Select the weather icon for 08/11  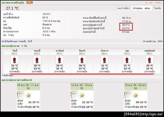coord(150,60)
